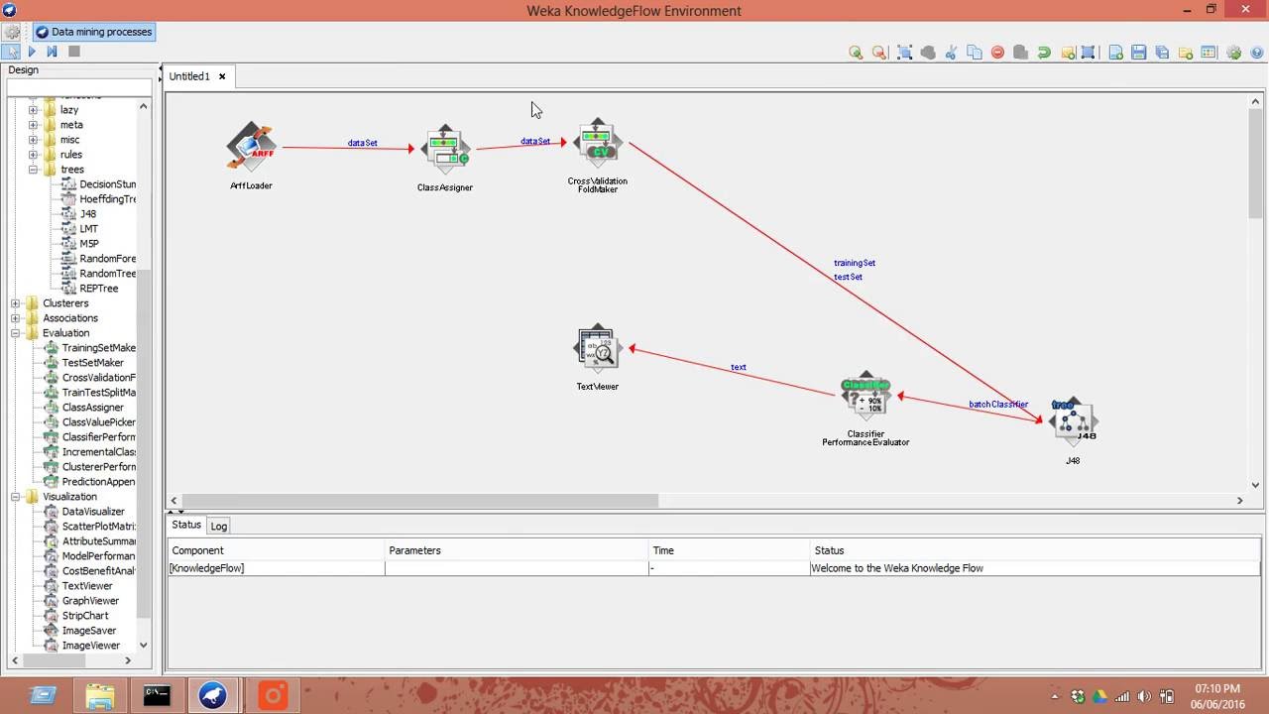Expand the misc folder in tree

tap(33, 140)
